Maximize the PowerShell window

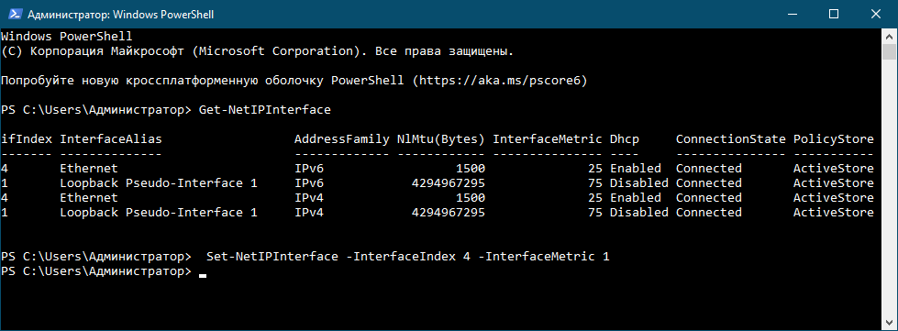(834, 15)
